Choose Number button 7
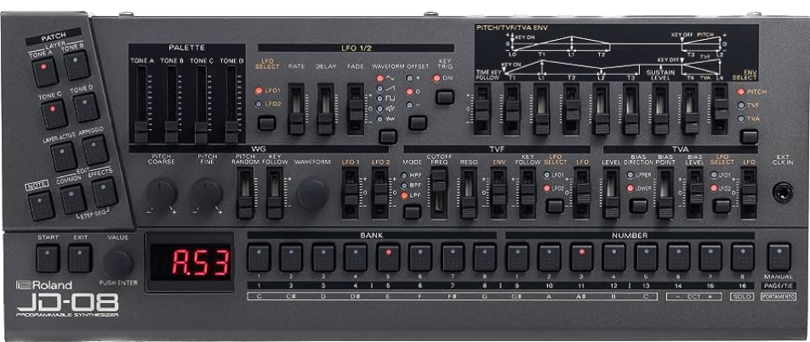 (x=710, y=258)
